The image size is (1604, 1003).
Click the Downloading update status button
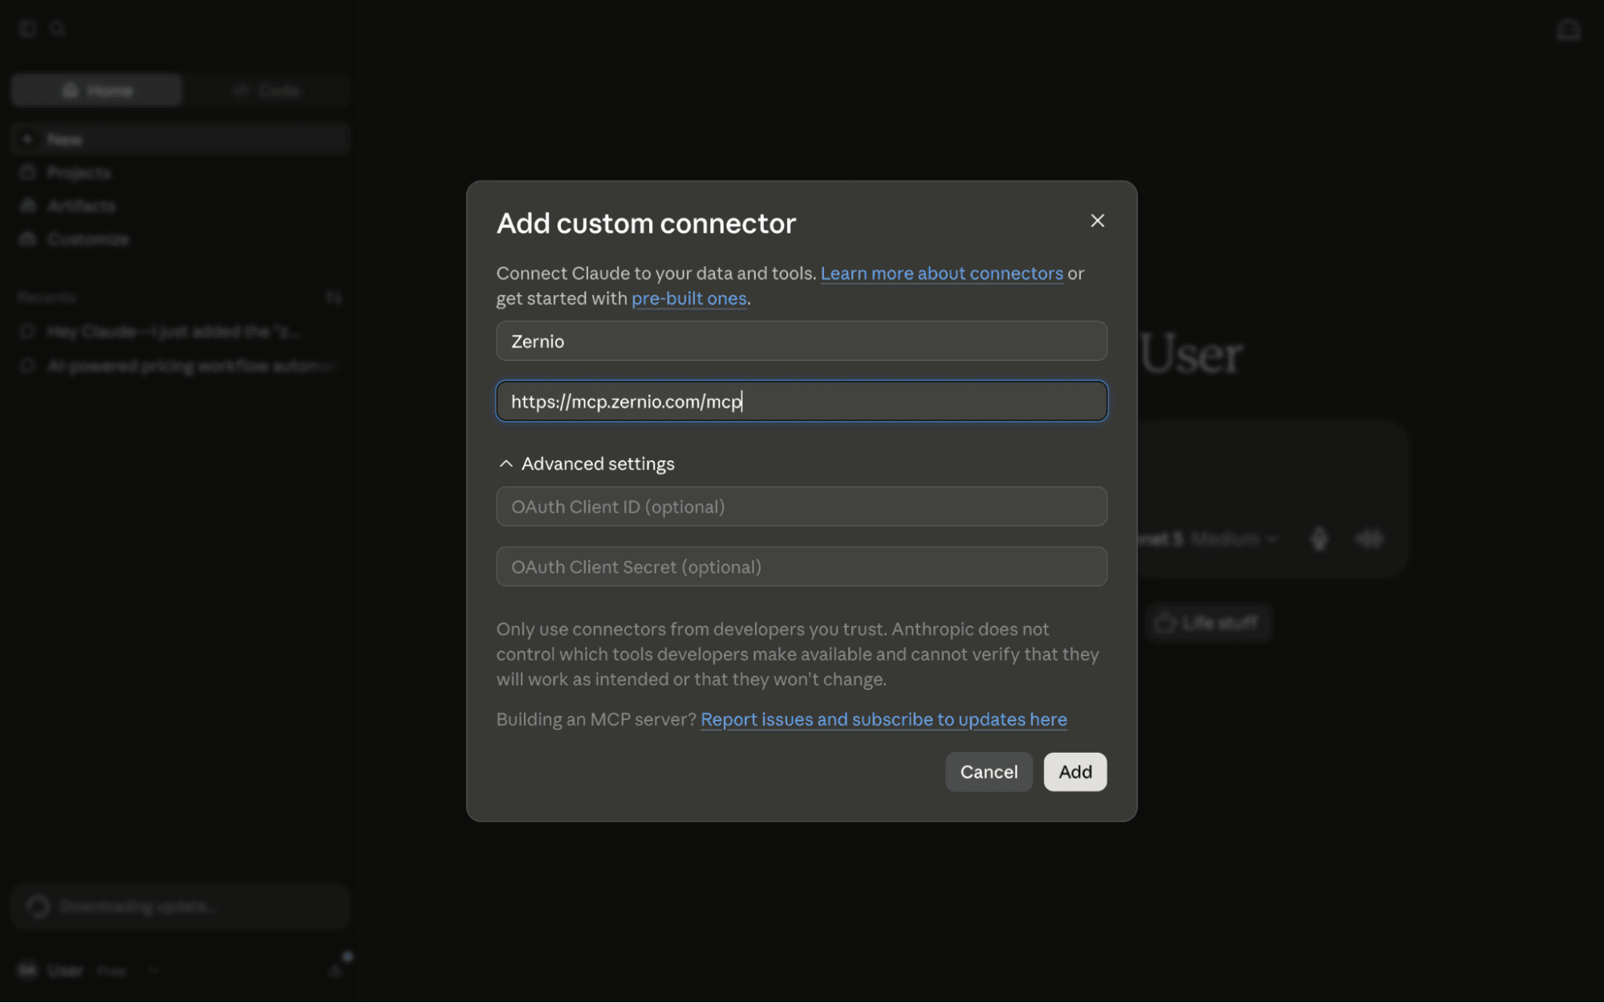pos(181,907)
